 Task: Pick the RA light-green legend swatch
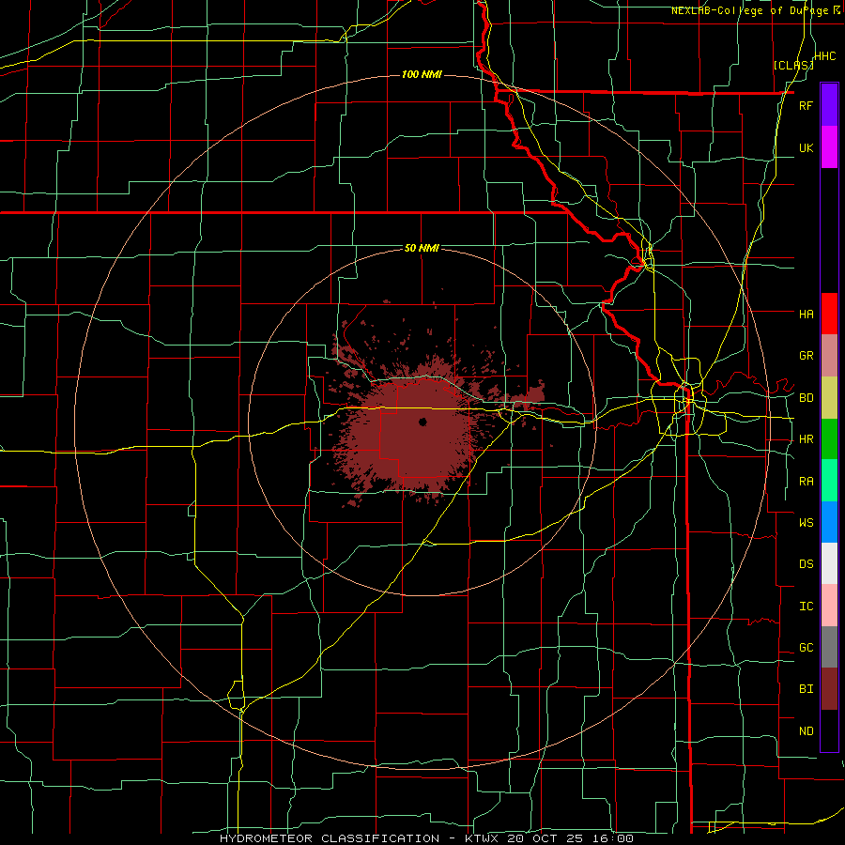(829, 481)
